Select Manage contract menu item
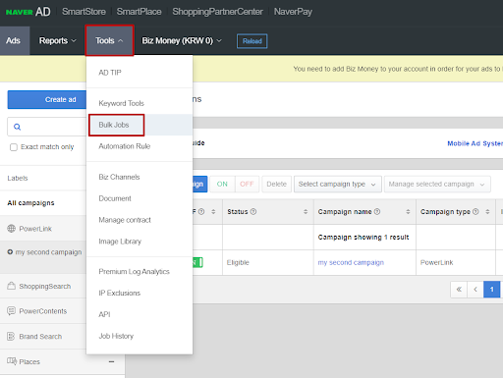The height and width of the screenshot is (378, 503). pyautogui.click(x=140, y=220)
